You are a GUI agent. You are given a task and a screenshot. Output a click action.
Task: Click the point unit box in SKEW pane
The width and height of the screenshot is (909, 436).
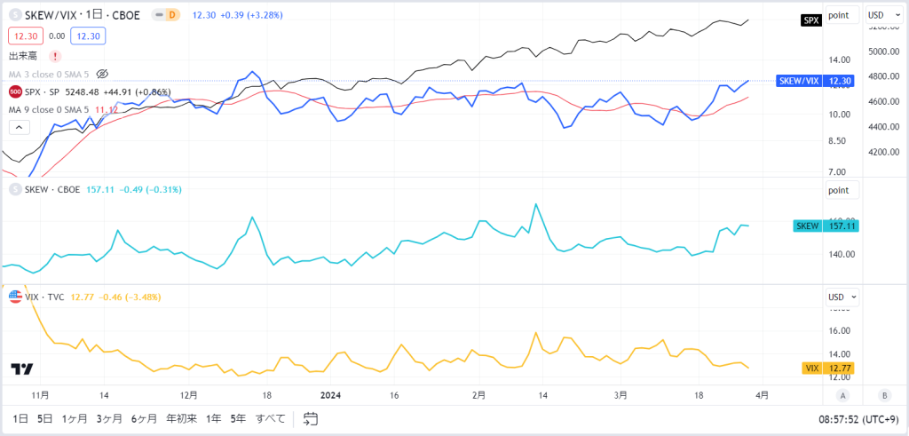(x=842, y=190)
